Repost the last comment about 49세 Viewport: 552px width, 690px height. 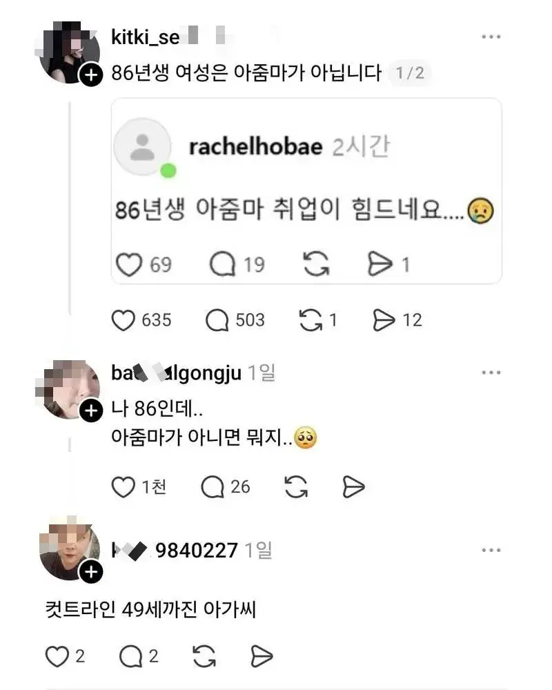204,657
